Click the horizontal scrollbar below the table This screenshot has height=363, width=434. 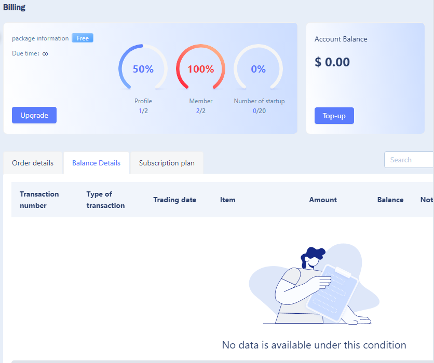pos(223,361)
